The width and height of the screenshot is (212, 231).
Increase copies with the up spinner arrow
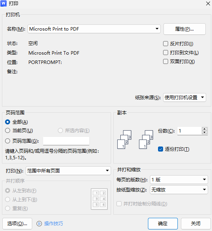(205, 129)
